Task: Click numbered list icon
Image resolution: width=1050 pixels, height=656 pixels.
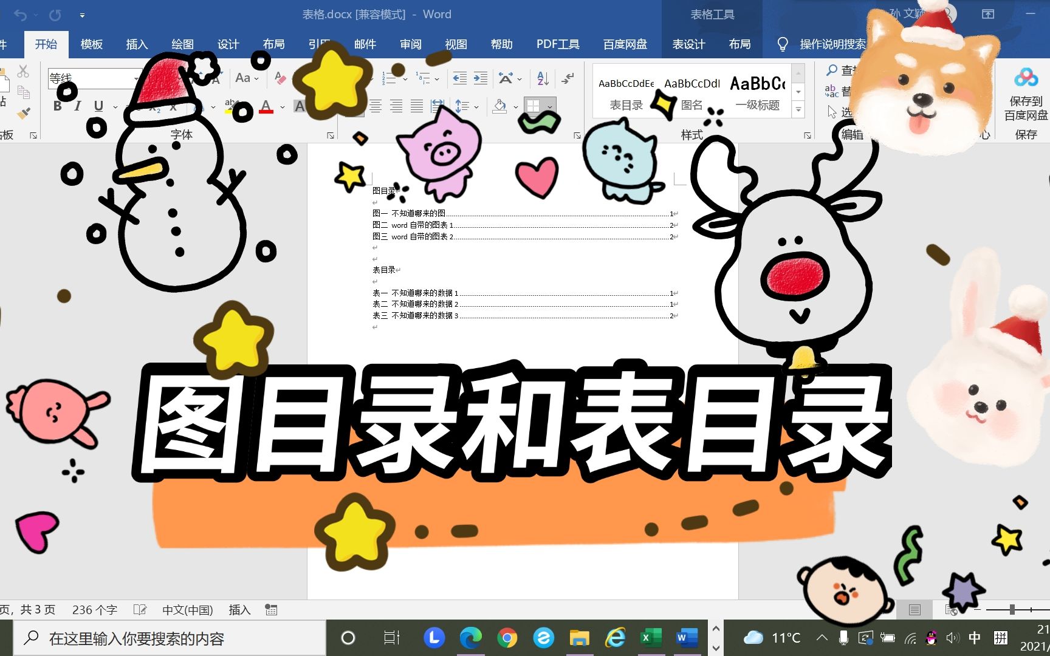Action: coord(389,78)
